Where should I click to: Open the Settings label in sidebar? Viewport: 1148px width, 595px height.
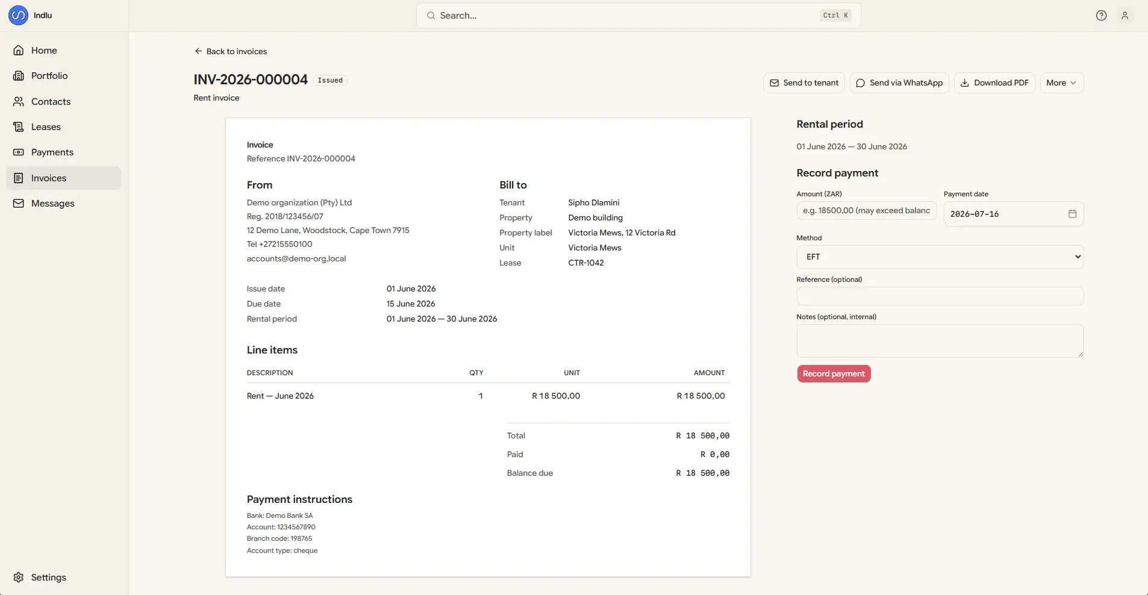click(49, 578)
